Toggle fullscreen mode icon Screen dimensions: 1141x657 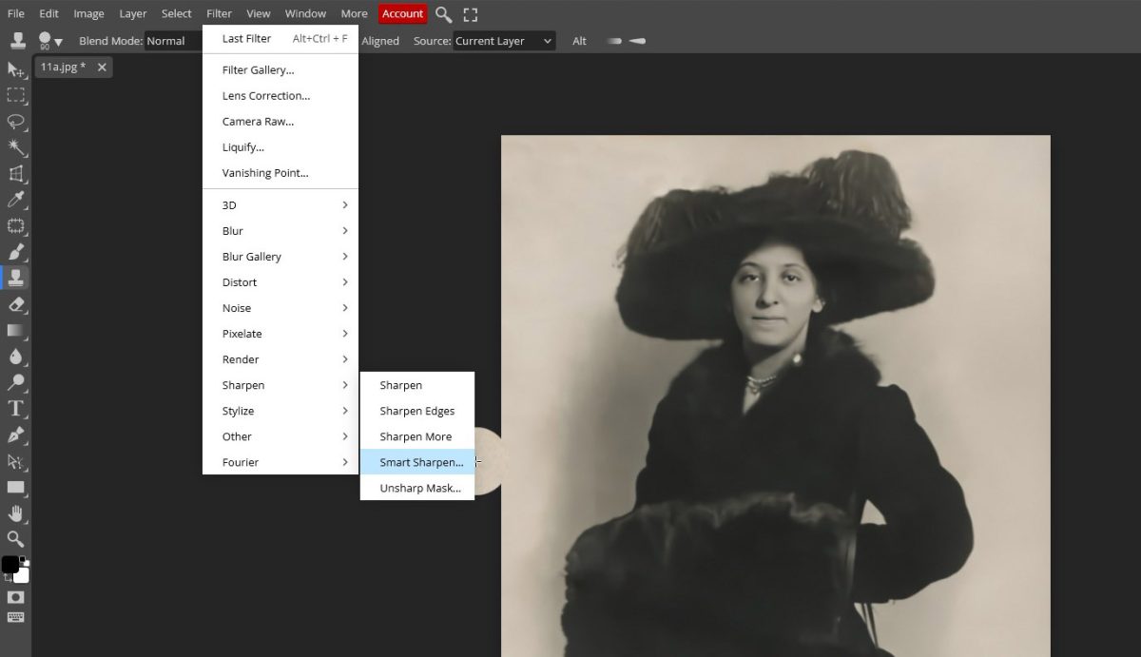(471, 14)
